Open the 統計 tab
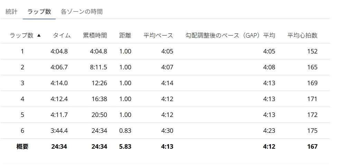The height and width of the screenshot is (168, 340). (11, 11)
